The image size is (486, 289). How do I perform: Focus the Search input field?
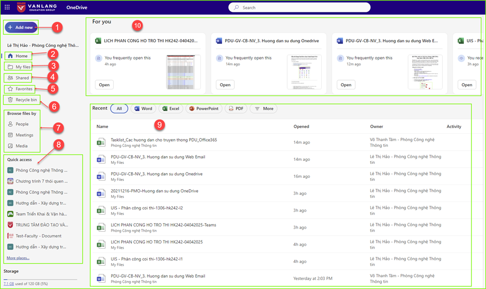coord(300,7)
